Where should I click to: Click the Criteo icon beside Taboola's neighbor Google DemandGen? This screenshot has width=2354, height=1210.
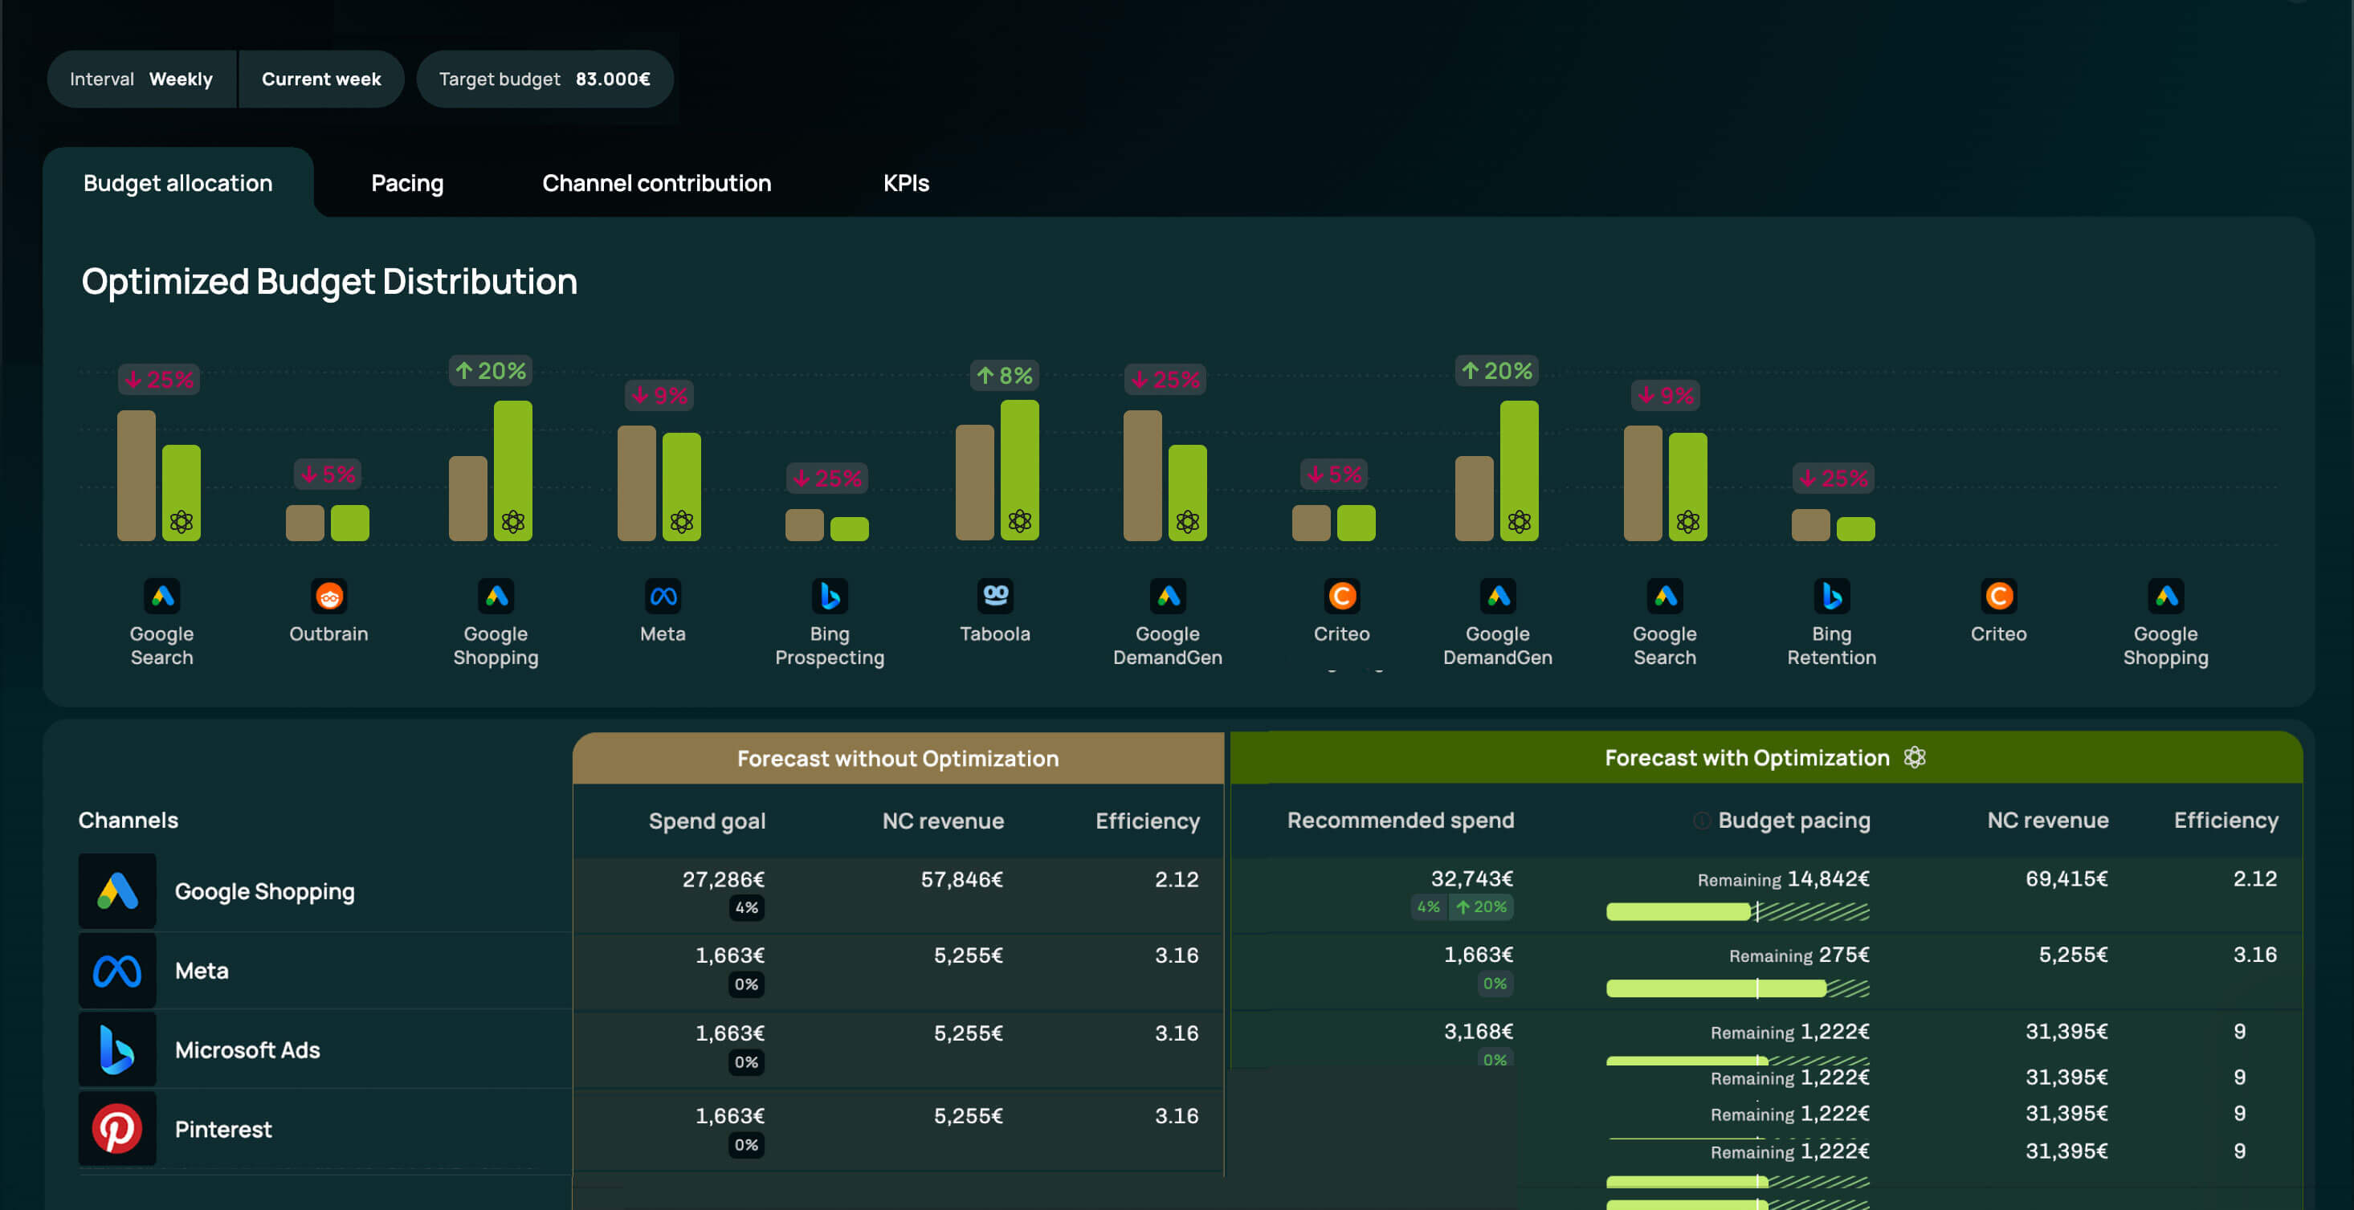click(1341, 596)
